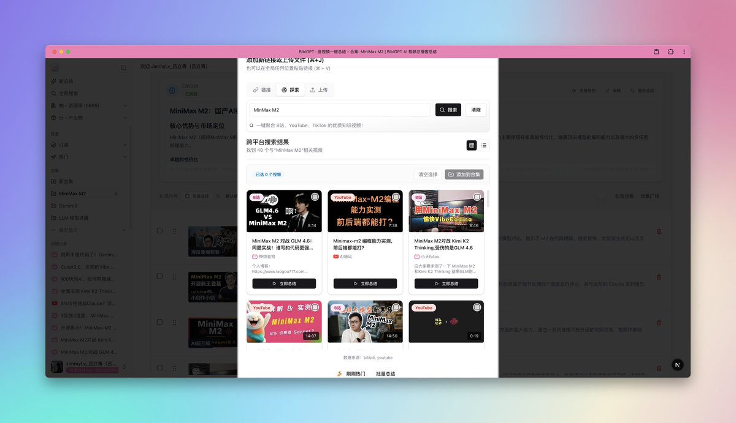The image size is (736, 423).
Task: Tick checkbox on GLM4.6 VS MiniMax M2 video
Action: pos(315,197)
